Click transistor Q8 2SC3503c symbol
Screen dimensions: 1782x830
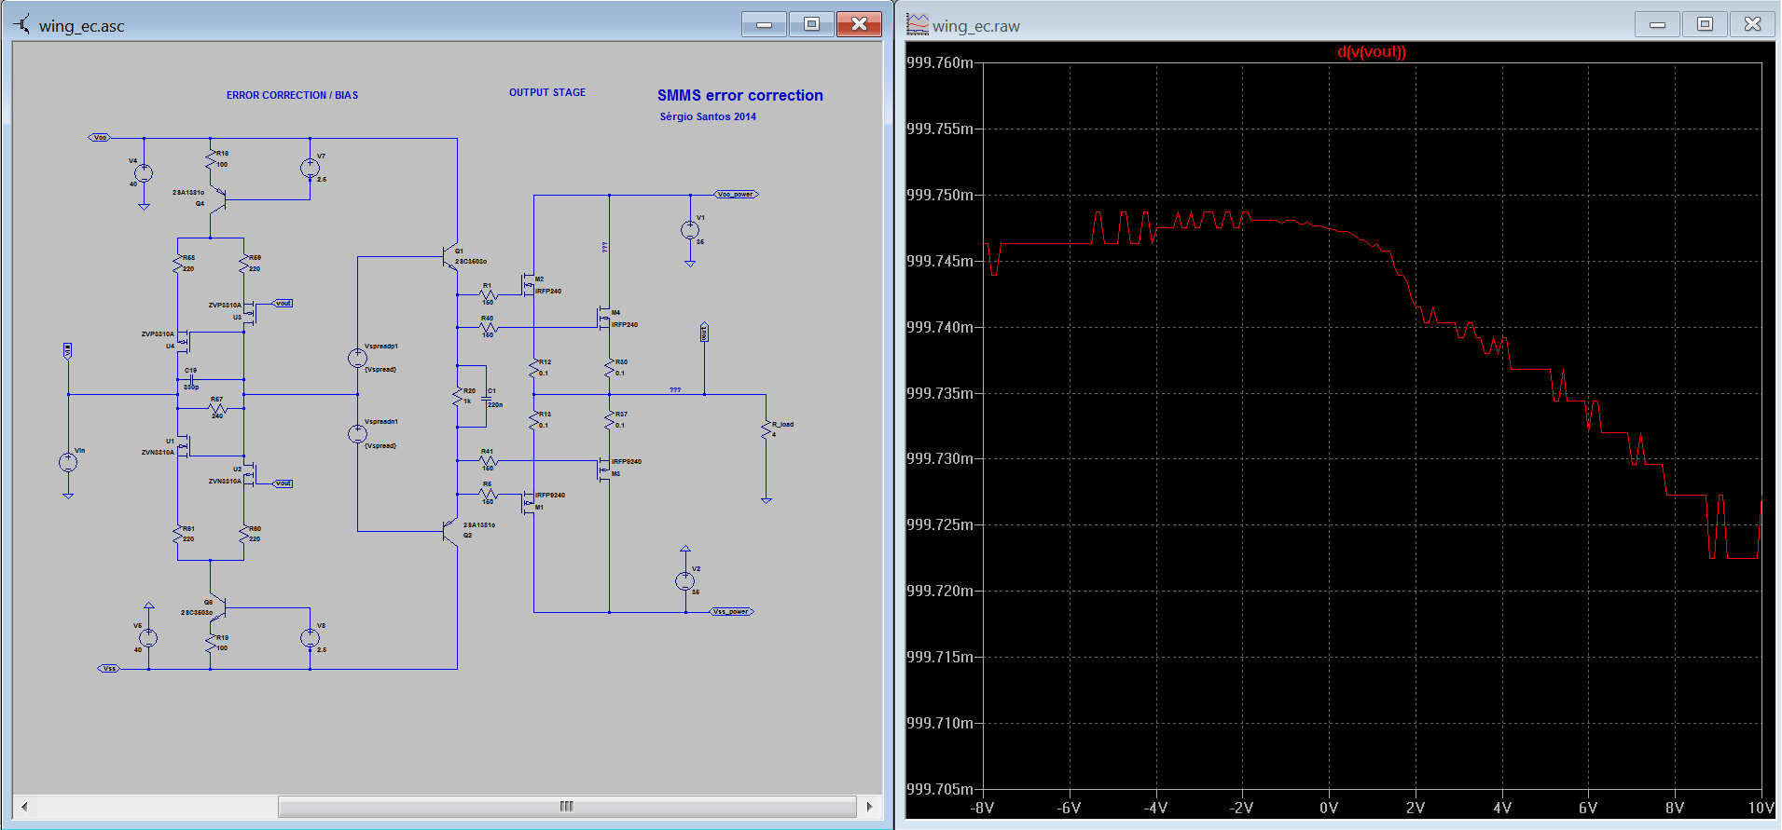pos(217,605)
